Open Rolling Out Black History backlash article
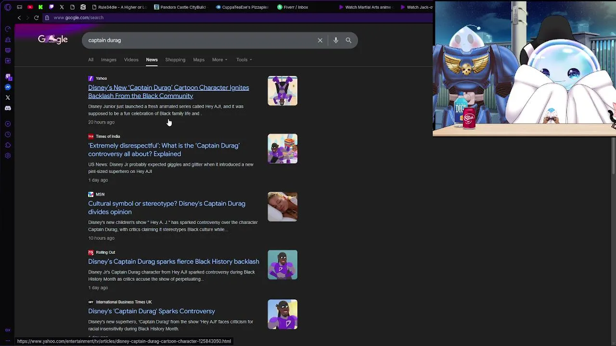This screenshot has height=346, width=616. [x=173, y=261]
